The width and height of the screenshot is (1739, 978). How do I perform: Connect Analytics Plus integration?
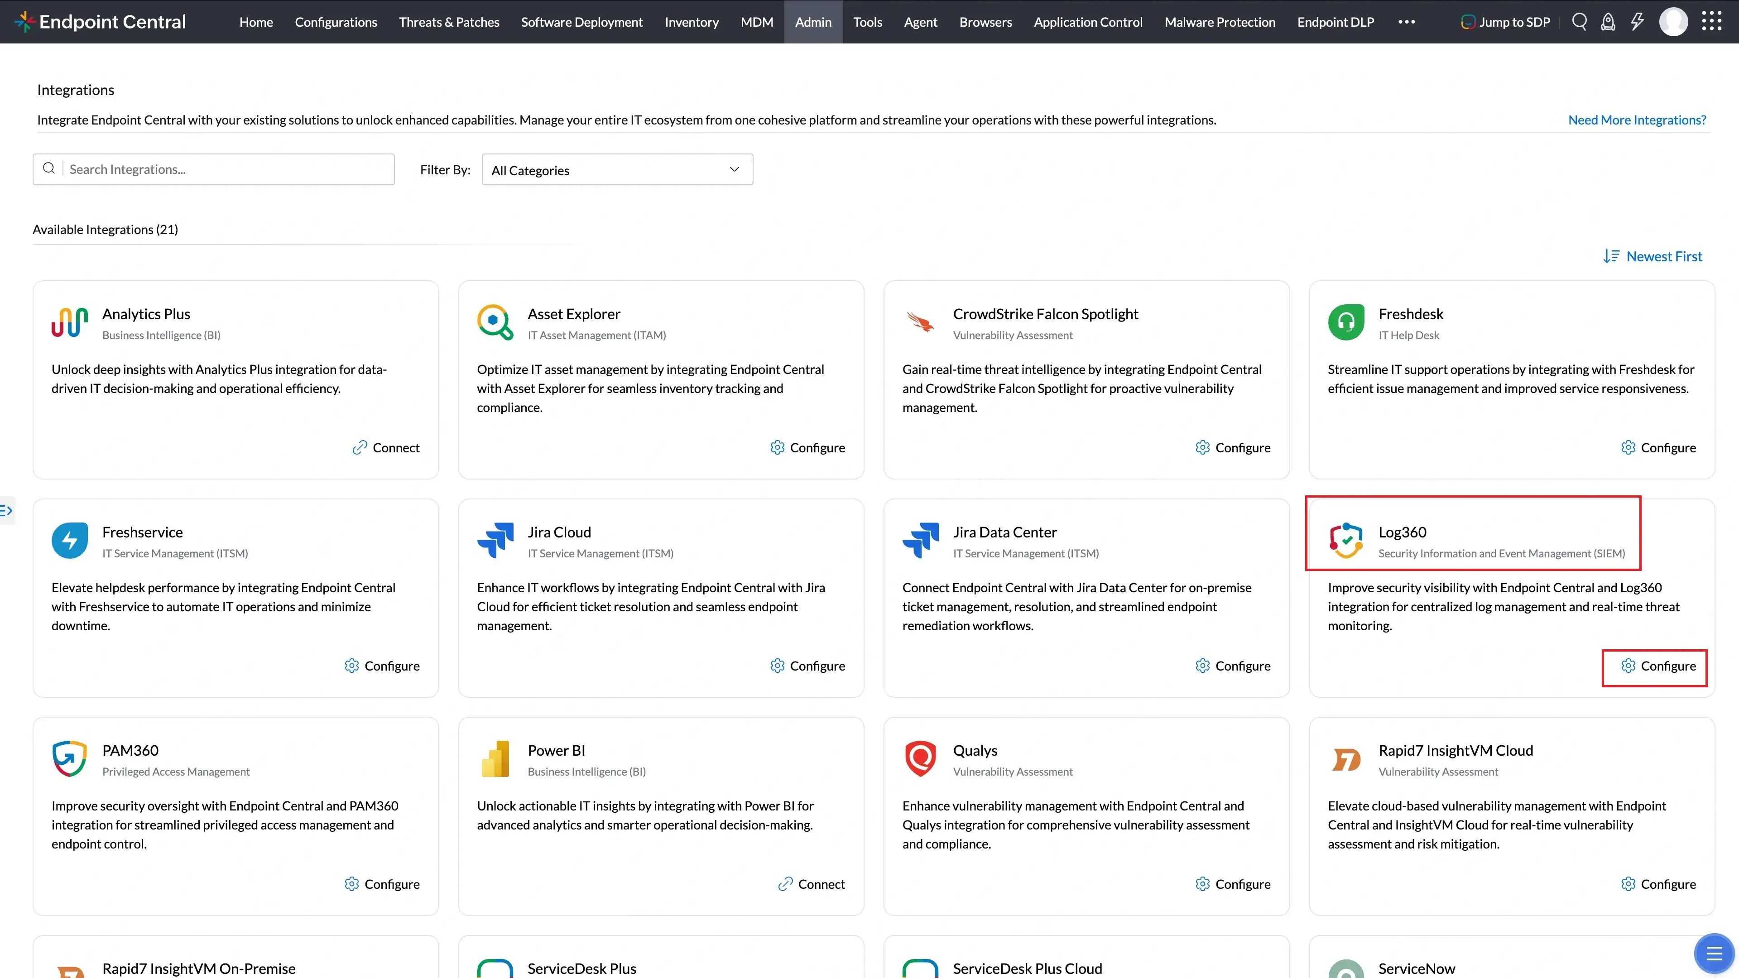[x=385, y=447]
